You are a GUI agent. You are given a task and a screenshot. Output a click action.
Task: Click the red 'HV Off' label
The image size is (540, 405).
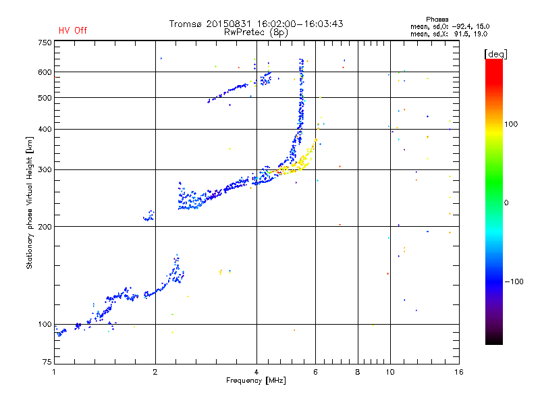[x=73, y=30]
